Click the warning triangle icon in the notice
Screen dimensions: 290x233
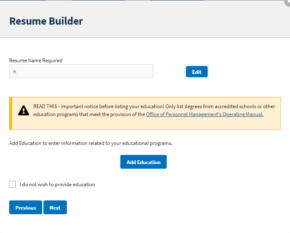tap(23, 111)
